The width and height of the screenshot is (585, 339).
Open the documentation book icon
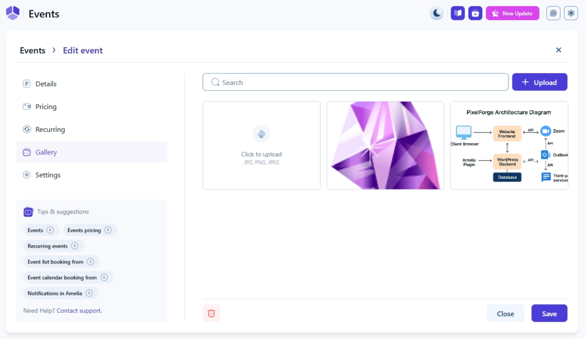click(458, 13)
